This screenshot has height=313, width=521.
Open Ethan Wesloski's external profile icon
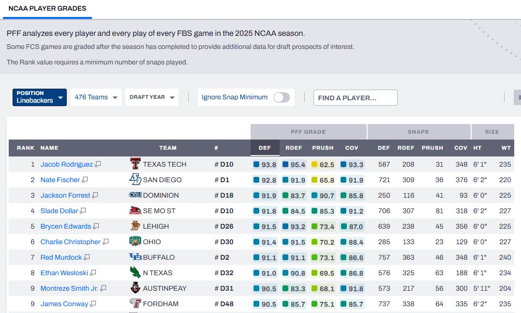pos(93,273)
